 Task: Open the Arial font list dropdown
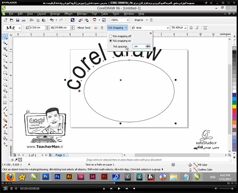click(167, 28)
